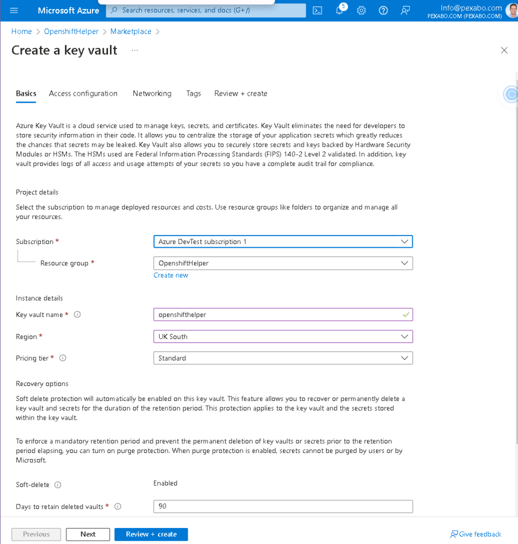Click the top search resources box
Screen dimensions: 518x544
tap(206, 10)
